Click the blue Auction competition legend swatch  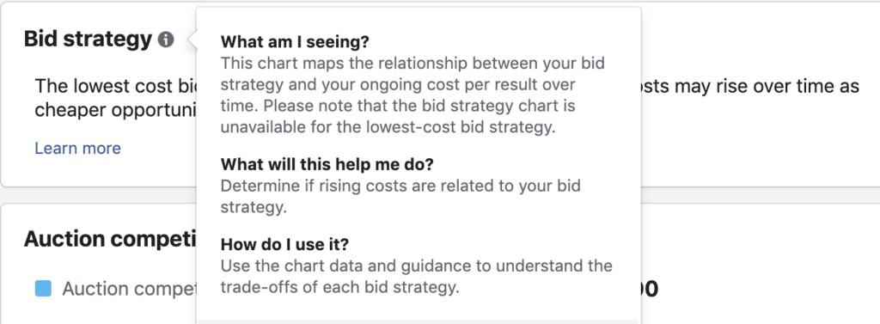pos(43,289)
